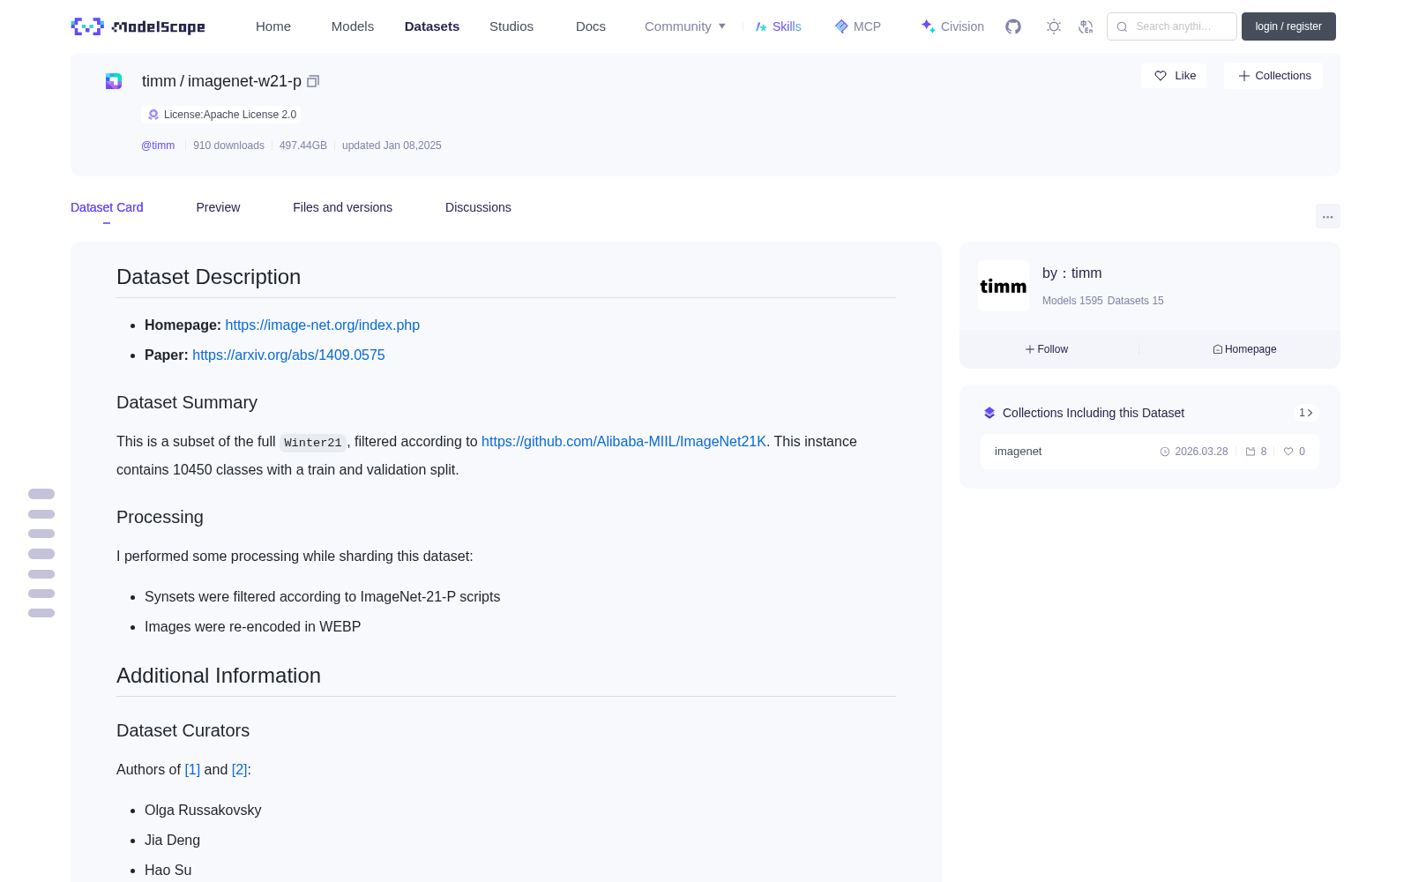Open the Docs page

(x=591, y=26)
